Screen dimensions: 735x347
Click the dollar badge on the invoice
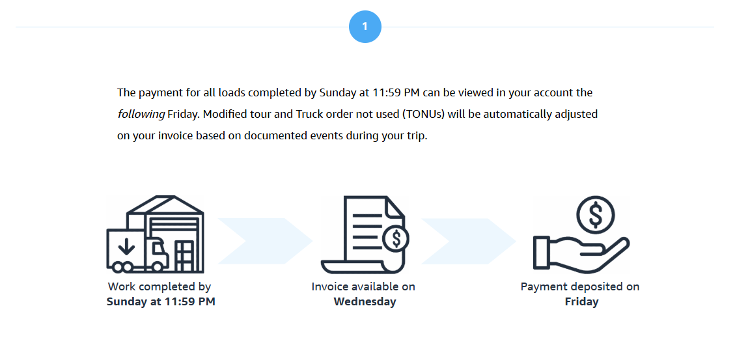395,239
